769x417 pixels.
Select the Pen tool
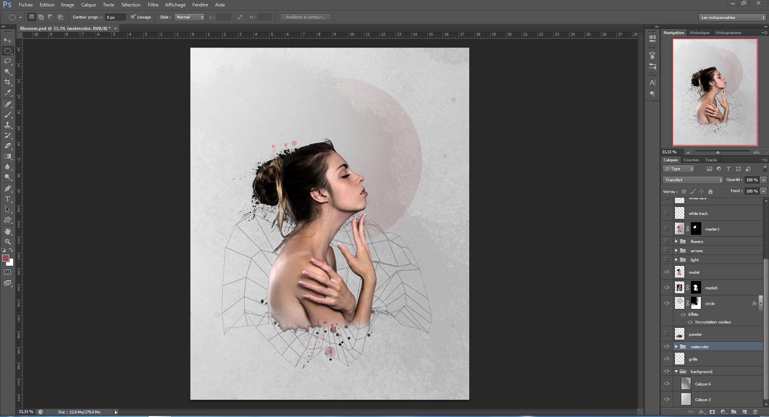click(x=8, y=188)
